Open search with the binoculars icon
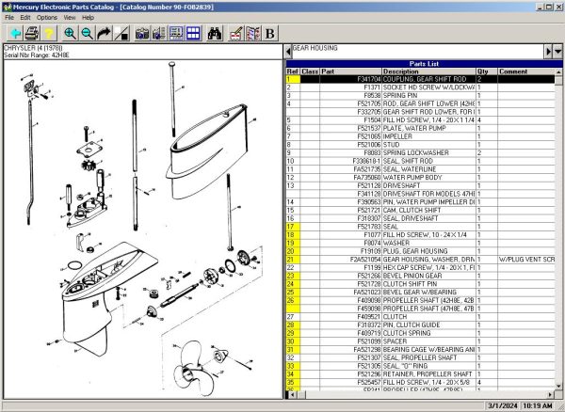Screen dimensions: 565x412 point(215,34)
